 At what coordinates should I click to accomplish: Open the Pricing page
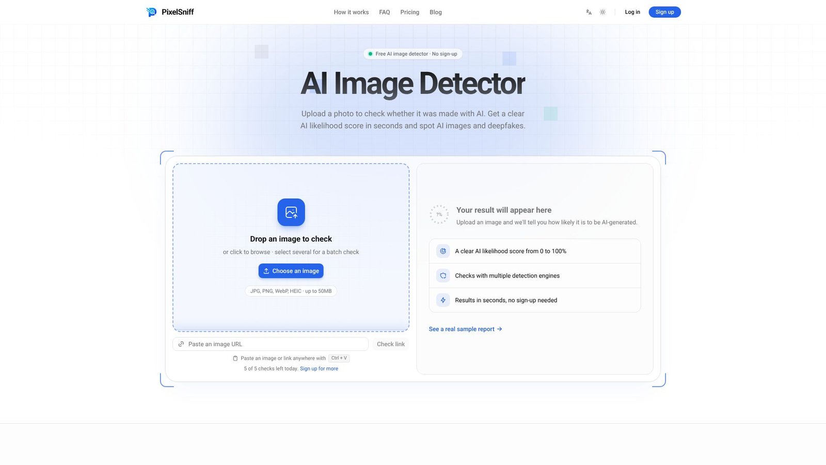410,12
